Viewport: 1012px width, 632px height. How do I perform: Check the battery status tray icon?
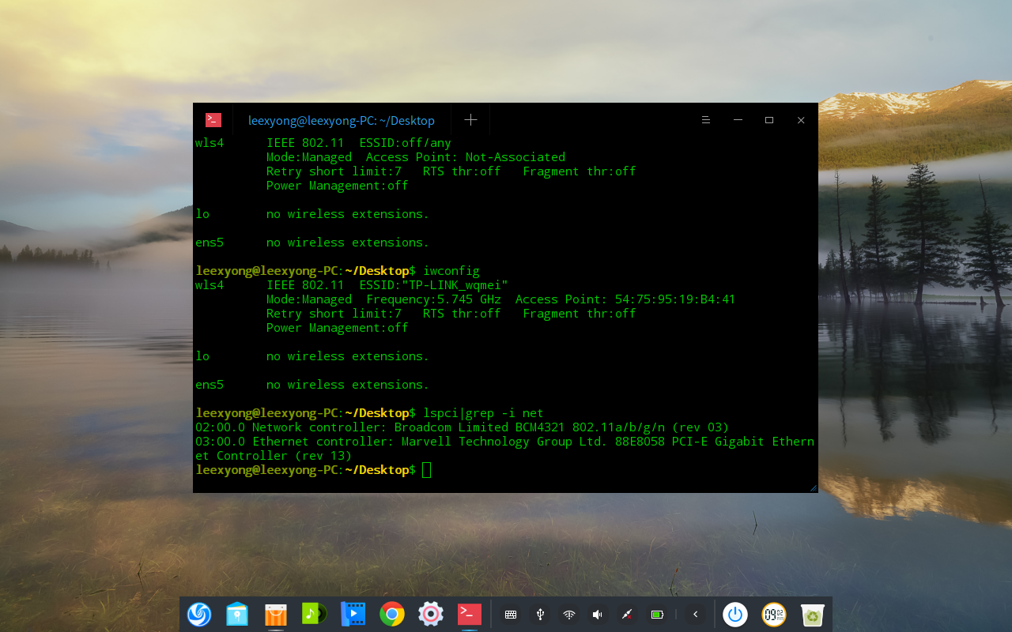(x=656, y=615)
